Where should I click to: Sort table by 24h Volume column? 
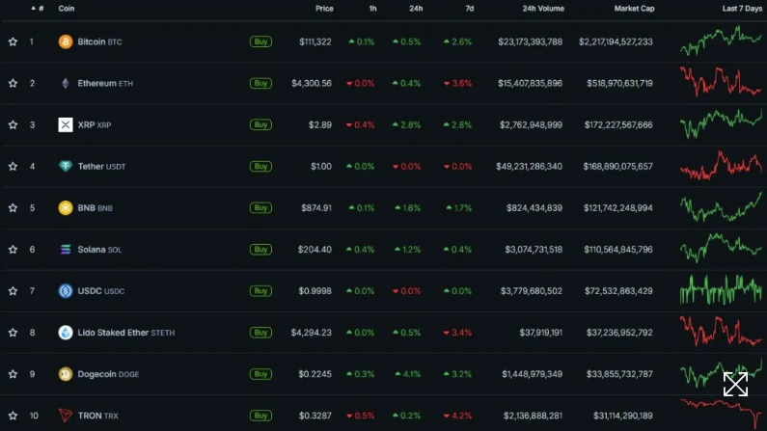pyautogui.click(x=543, y=9)
